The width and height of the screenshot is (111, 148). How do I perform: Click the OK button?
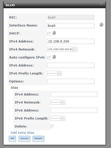[x=12, y=139]
